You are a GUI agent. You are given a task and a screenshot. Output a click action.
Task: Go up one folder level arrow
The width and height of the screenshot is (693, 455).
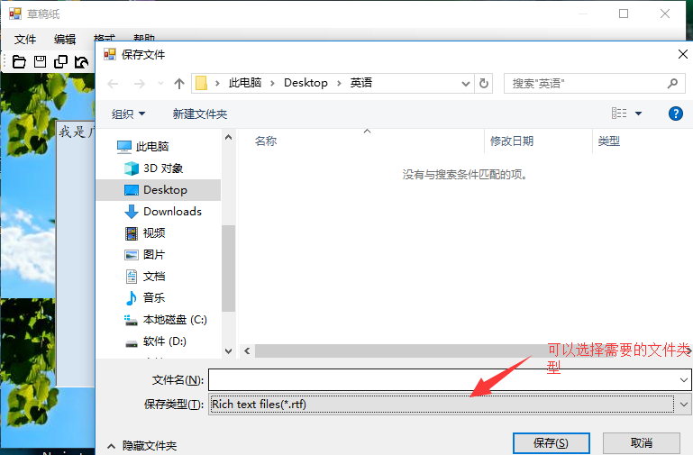(x=179, y=84)
